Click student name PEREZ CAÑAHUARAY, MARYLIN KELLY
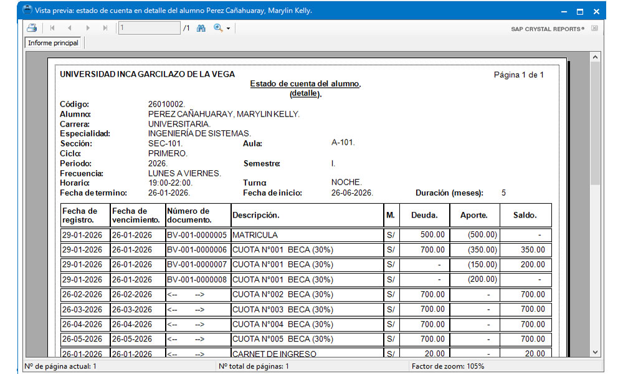Viewport: 623px width, 374px height. pyautogui.click(x=224, y=114)
